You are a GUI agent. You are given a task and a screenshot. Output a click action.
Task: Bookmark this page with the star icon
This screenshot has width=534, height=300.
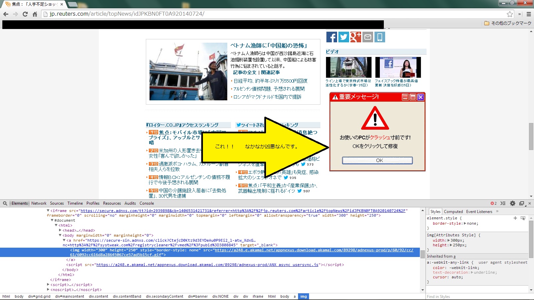point(510,14)
